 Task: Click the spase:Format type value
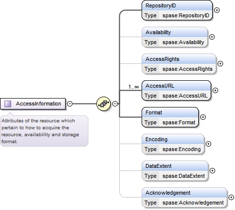point(179,122)
